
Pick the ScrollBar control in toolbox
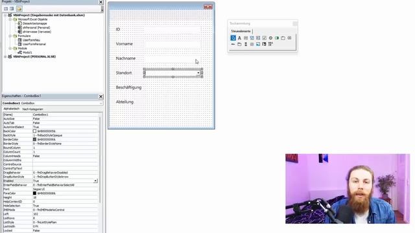point(246,44)
